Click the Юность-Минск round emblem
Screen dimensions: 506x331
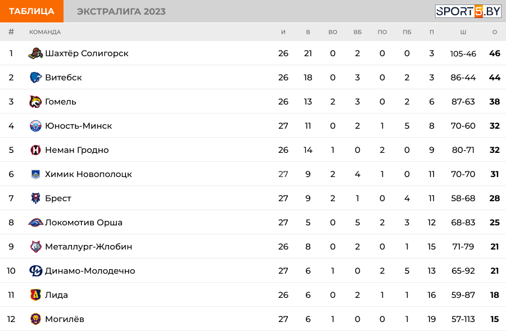coord(35,126)
